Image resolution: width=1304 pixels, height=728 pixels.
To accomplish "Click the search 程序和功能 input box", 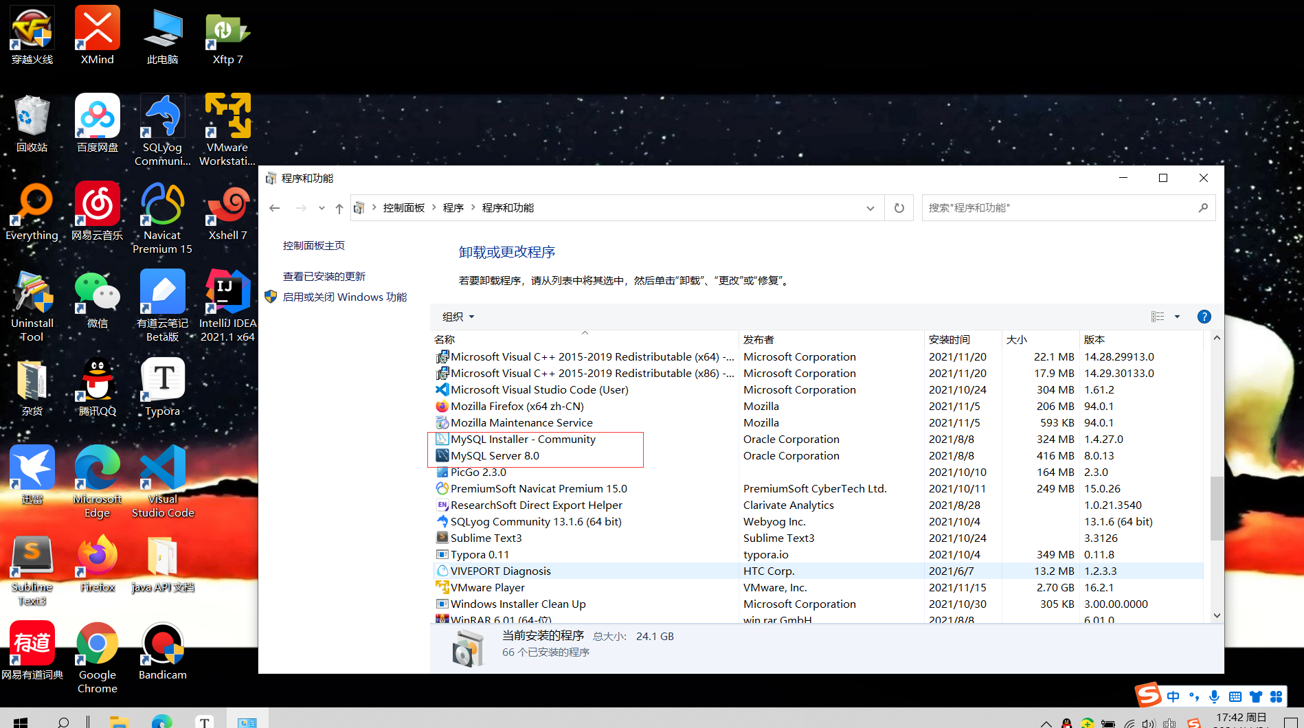I will click(1068, 208).
